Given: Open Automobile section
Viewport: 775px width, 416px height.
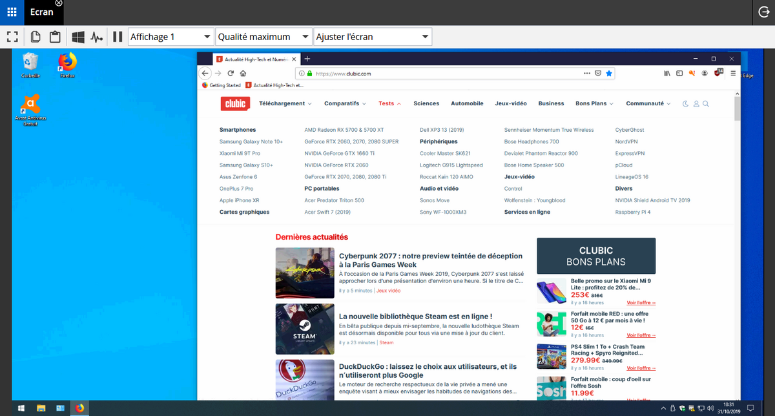Looking at the screenshot, I should pyautogui.click(x=467, y=103).
